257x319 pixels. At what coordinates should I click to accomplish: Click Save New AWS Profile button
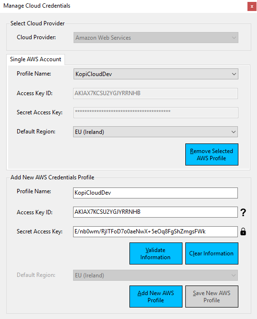tap(212, 297)
